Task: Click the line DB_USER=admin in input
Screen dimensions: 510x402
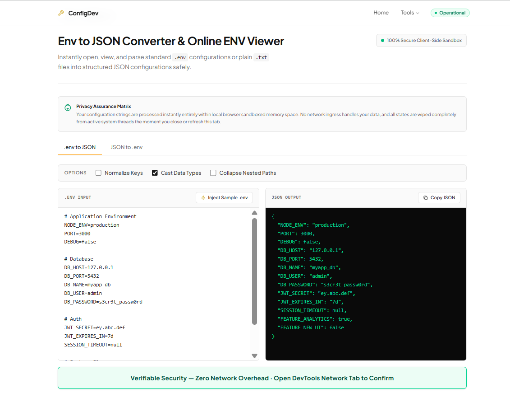Action: (83, 293)
